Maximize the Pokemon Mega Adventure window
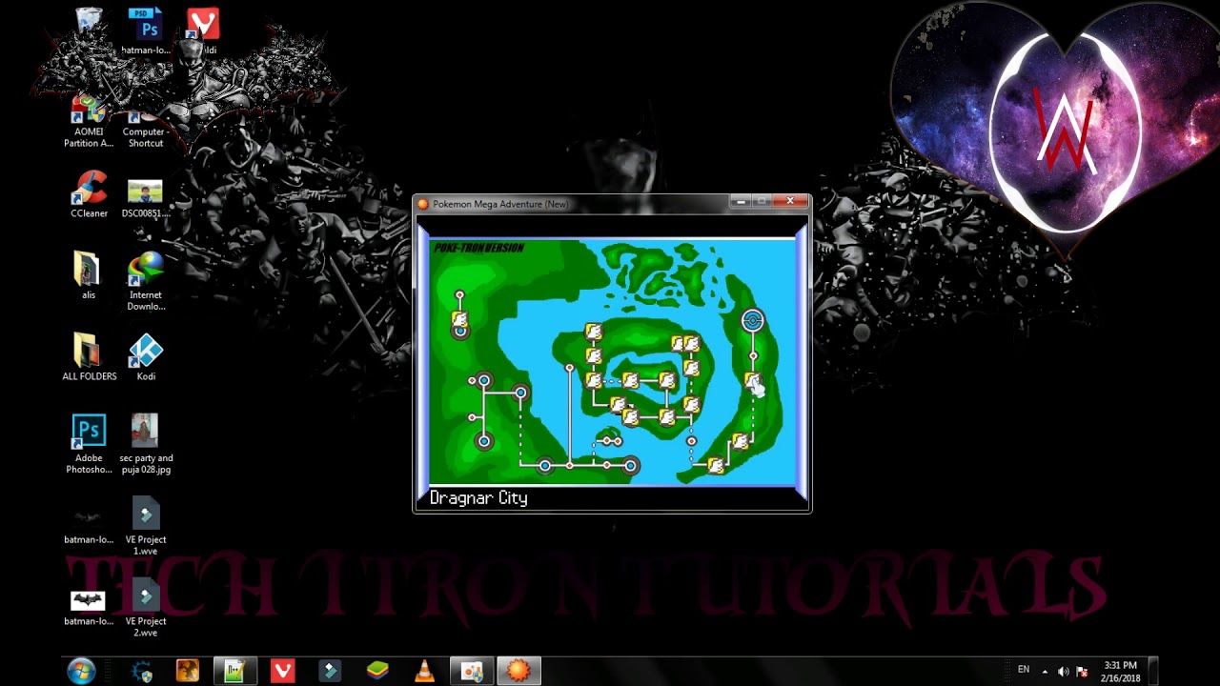Image resolution: width=1220 pixels, height=686 pixels. coord(762,201)
